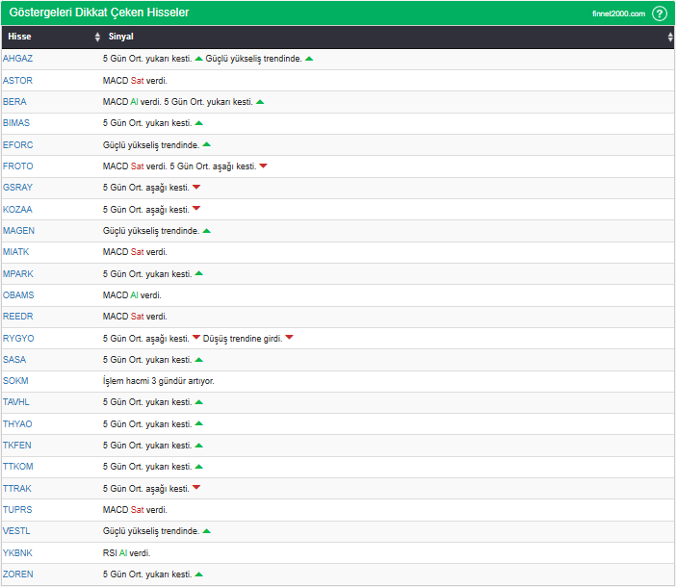Open the ZOREN stock link
Screen dimensions: 676x587
[17, 574]
